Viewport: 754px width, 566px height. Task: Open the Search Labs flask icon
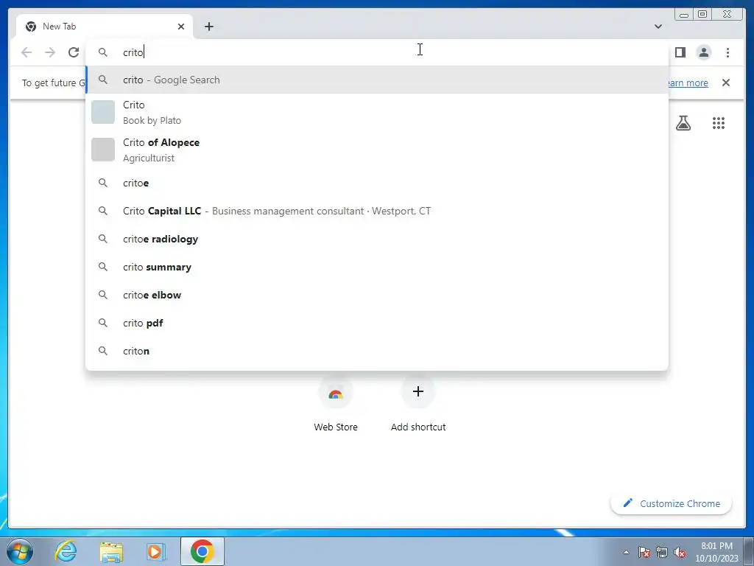coord(683,123)
